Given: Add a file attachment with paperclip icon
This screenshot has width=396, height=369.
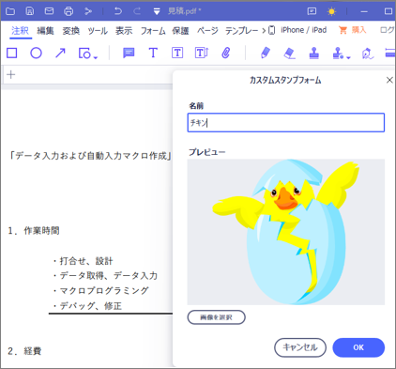Looking at the screenshot, I should pos(226,53).
